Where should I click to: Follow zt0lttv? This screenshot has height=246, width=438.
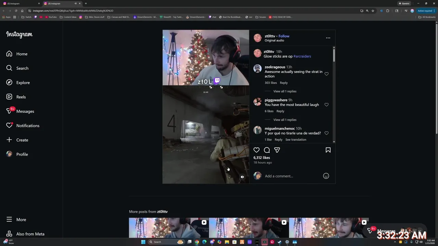(284, 36)
